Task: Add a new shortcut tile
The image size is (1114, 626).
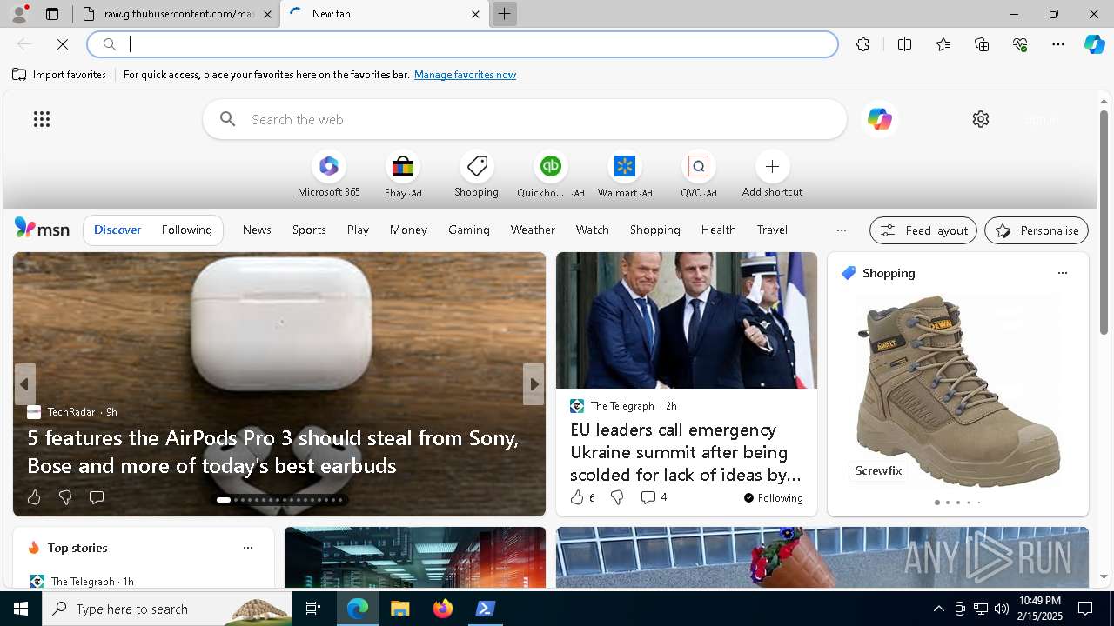Action: 772,175
